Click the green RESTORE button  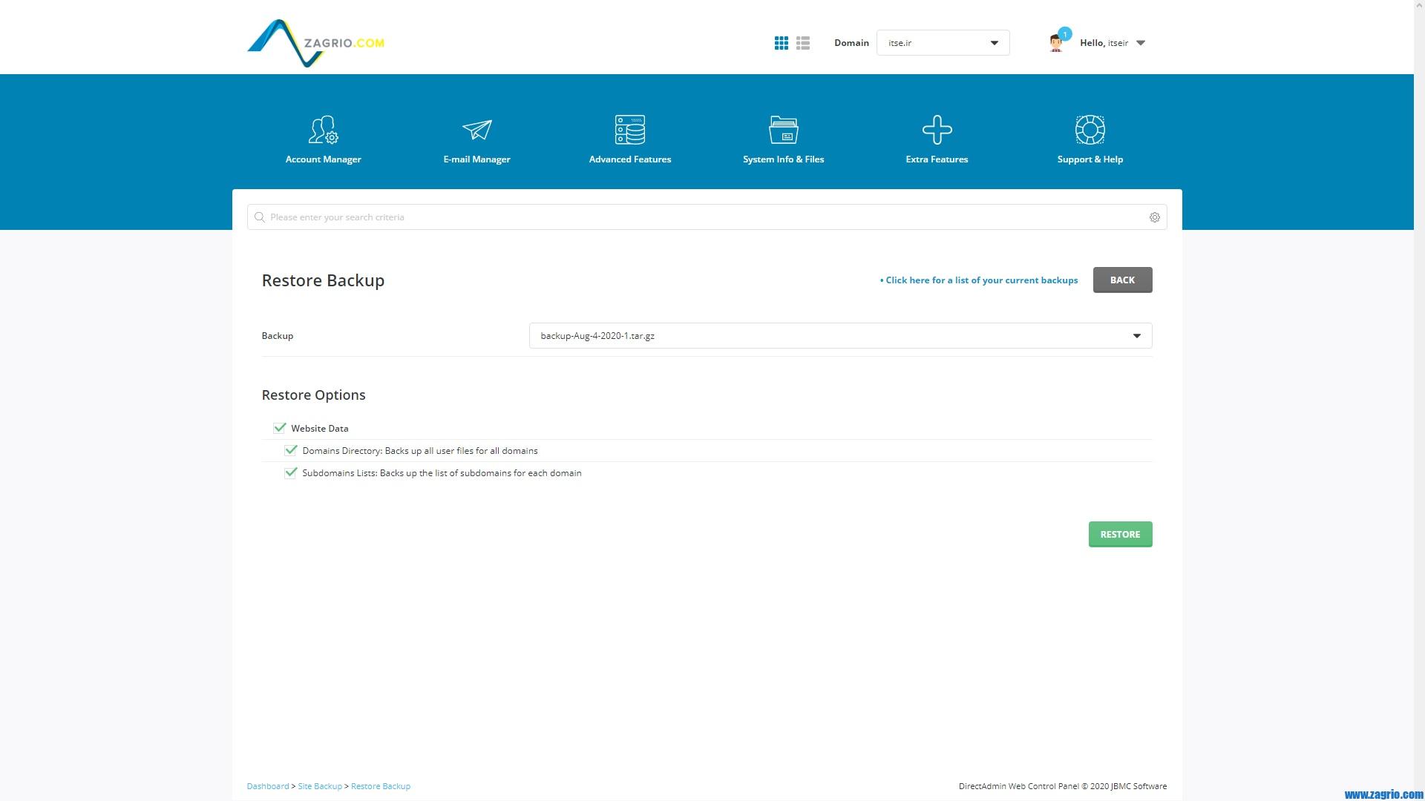(x=1119, y=534)
